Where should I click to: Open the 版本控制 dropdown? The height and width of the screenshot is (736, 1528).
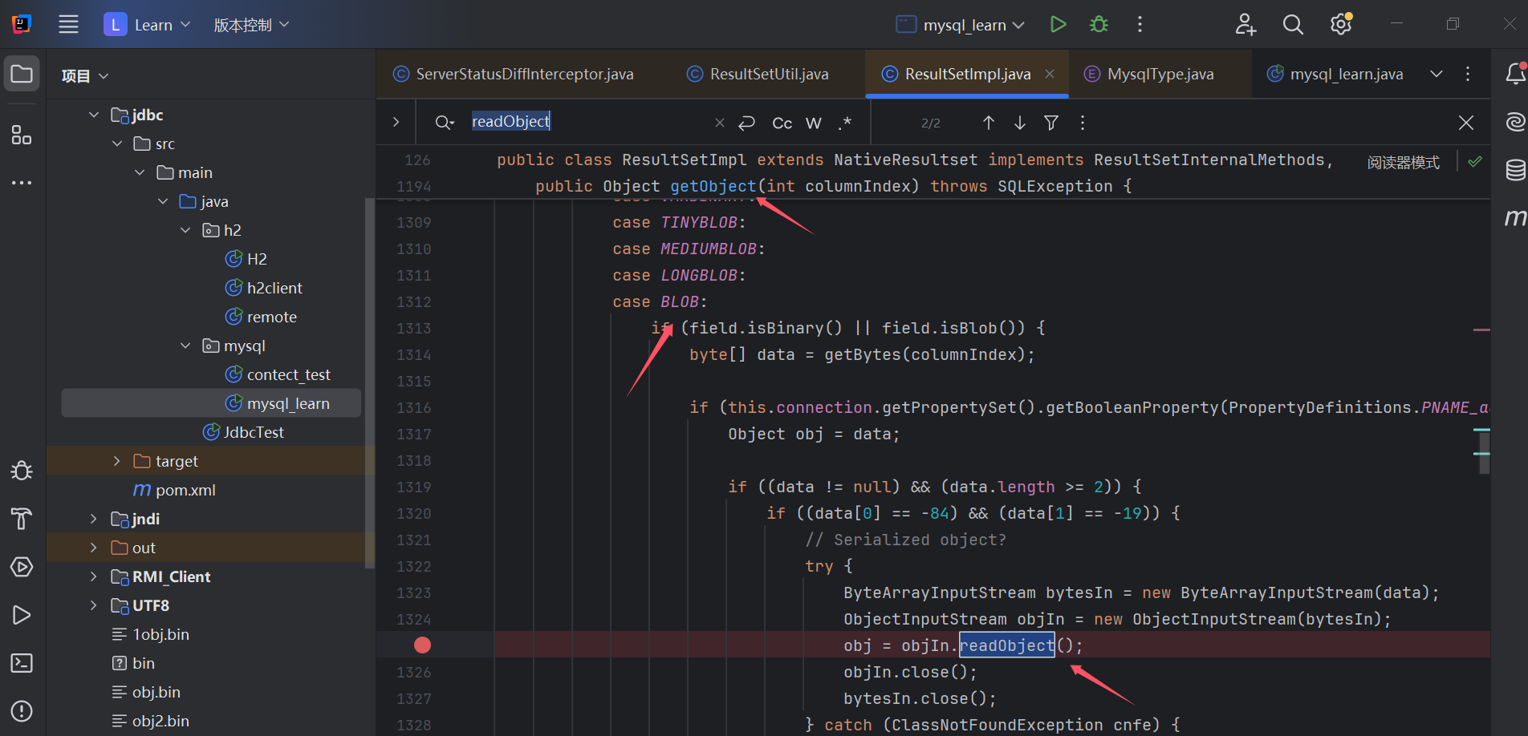(x=251, y=25)
